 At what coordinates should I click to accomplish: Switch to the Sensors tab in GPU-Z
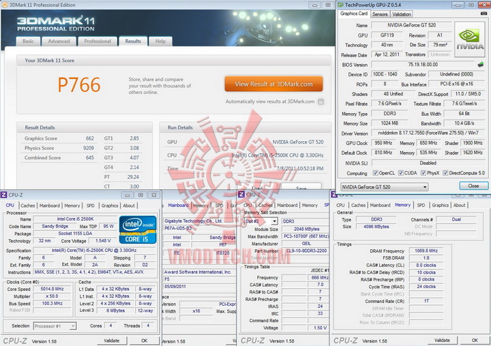point(380,14)
